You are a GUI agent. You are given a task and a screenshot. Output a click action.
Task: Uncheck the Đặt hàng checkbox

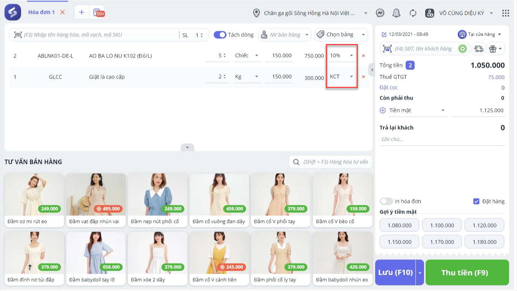pos(476,201)
